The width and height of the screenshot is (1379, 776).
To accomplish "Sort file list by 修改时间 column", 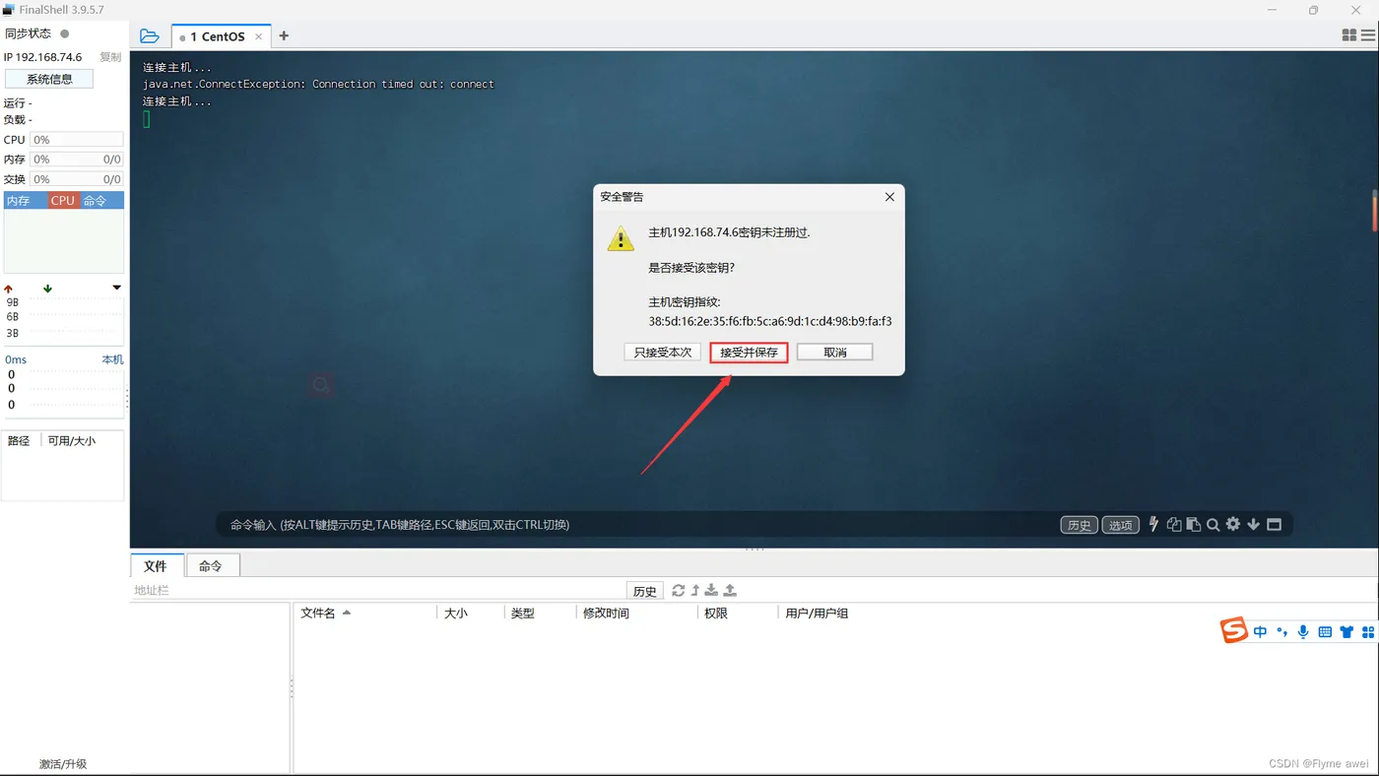I will pyautogui.click(x=635, y=613).
